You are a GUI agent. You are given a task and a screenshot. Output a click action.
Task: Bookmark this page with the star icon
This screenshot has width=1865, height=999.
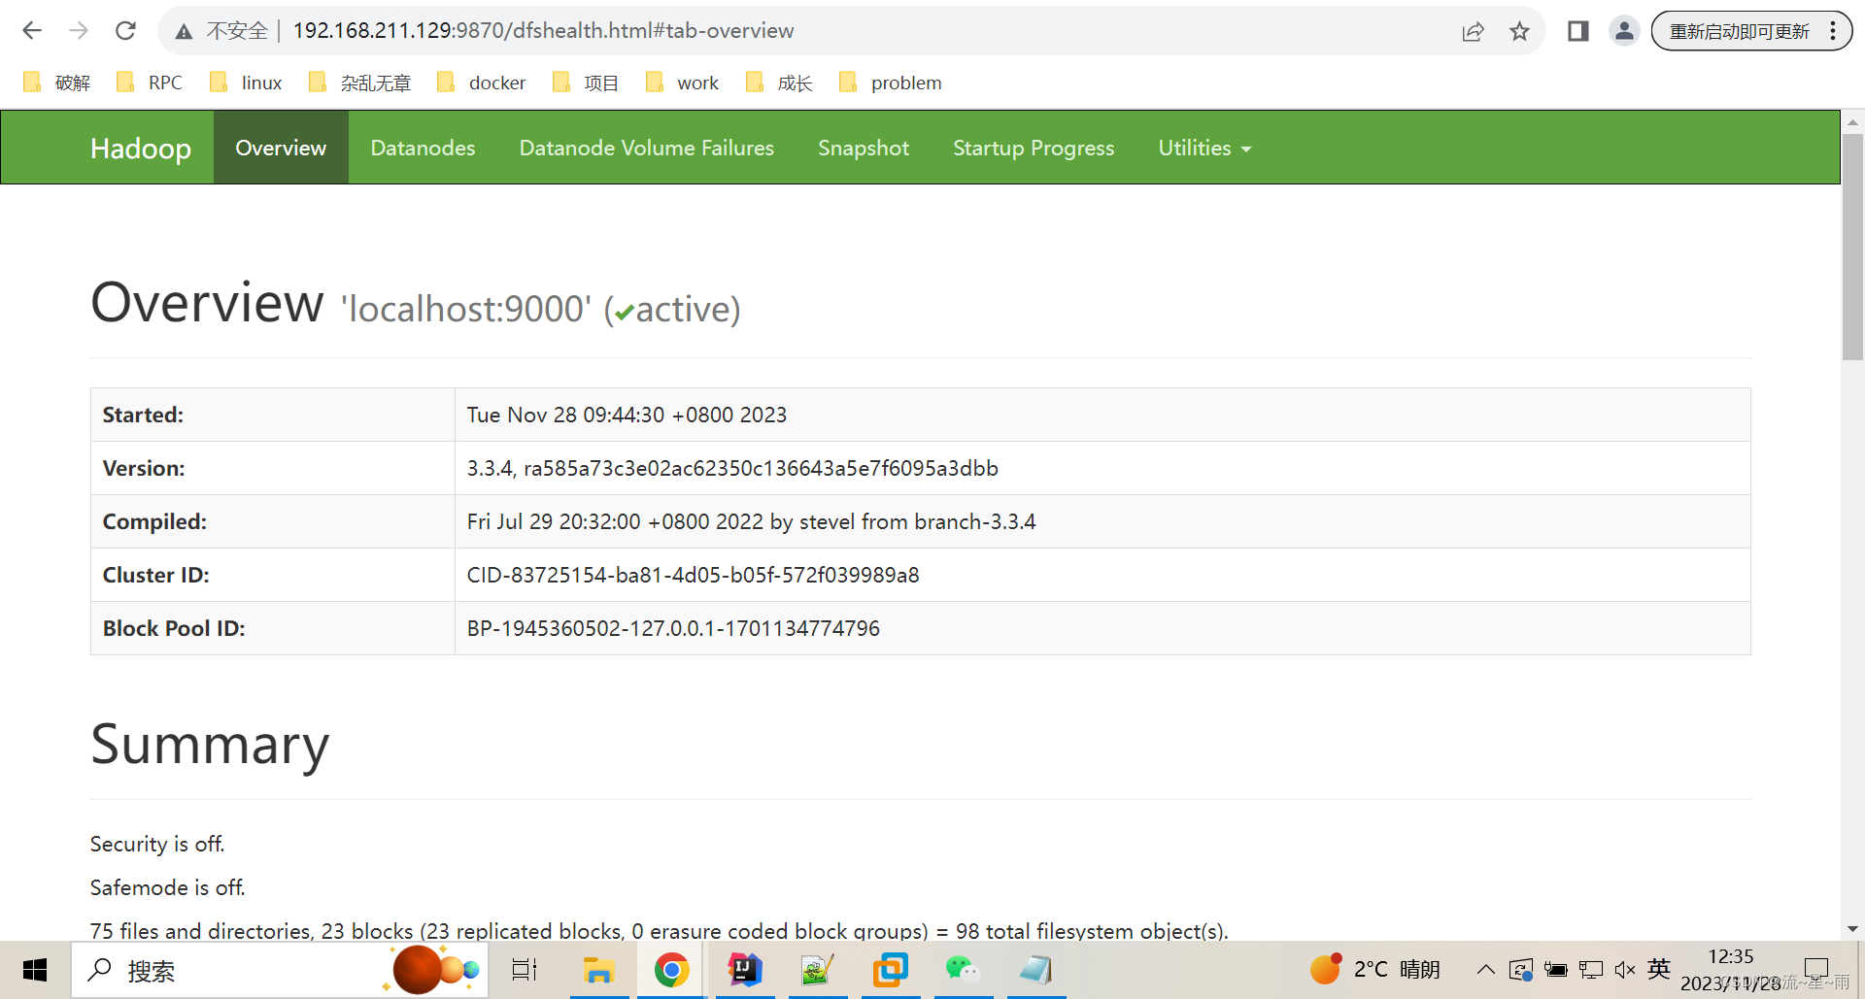click(x=1519, y=31)
